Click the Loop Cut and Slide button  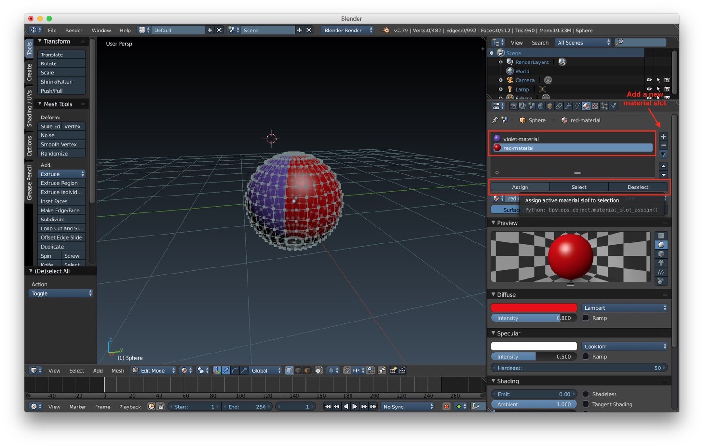62,228
